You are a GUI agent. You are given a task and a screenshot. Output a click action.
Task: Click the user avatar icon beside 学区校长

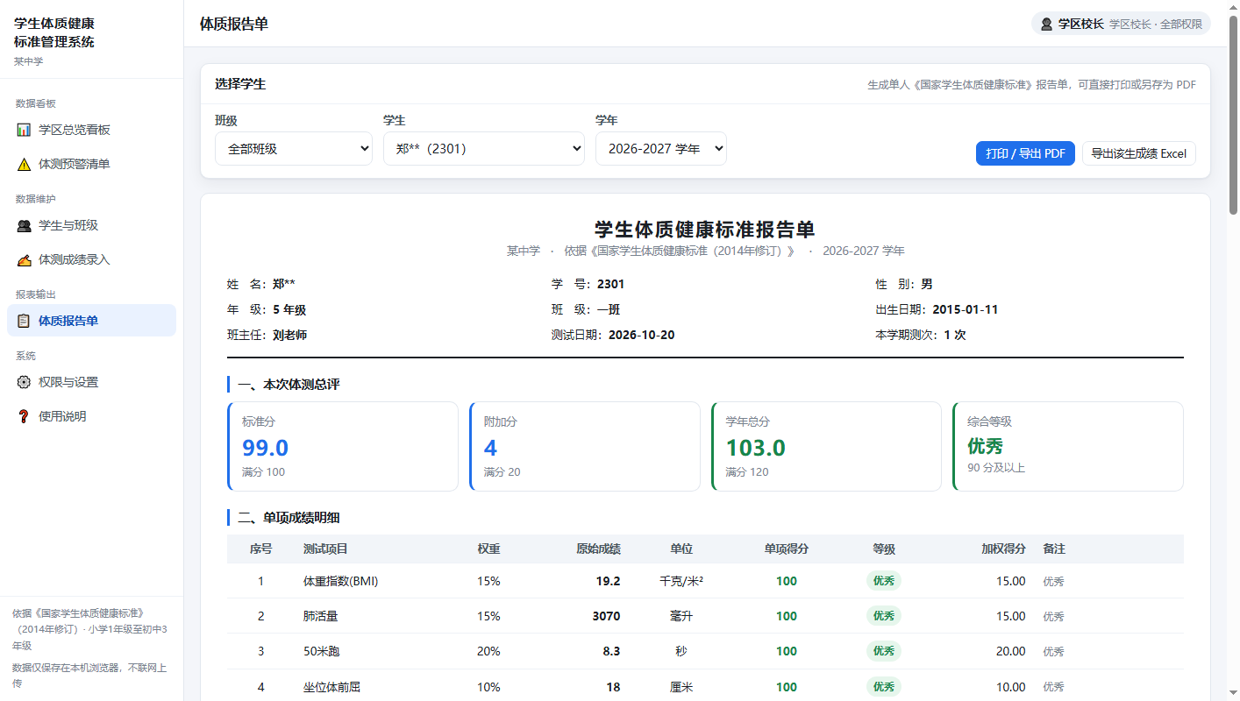click(x=1046, y=25)
